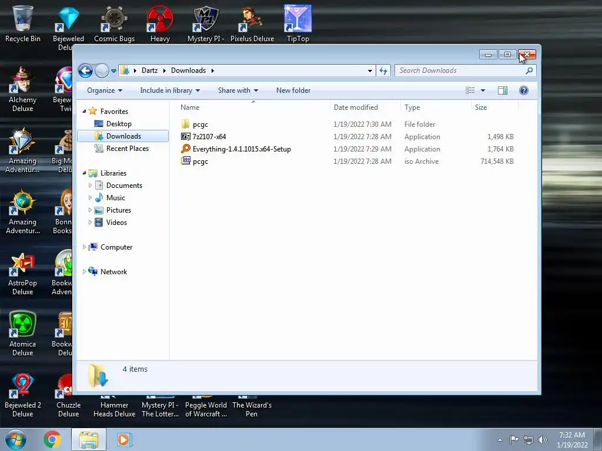Expand the Pictures library
This screenshot has height=451, width=602.
(90, 210)
